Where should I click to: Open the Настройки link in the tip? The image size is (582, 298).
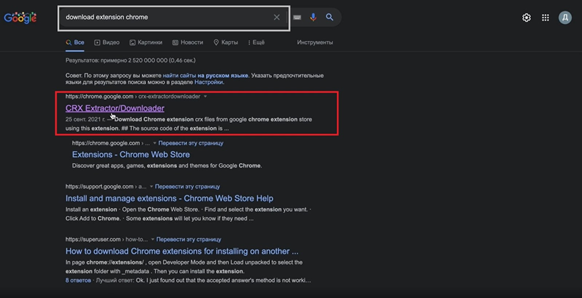coord(209,82)
